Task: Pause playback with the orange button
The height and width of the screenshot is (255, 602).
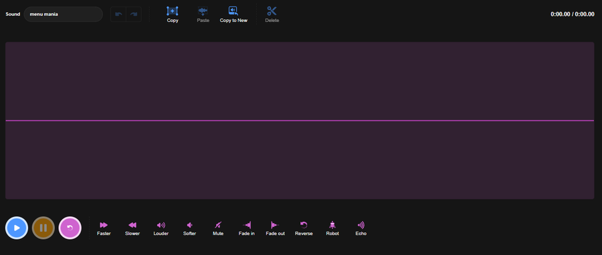Action: pos(43,228)
